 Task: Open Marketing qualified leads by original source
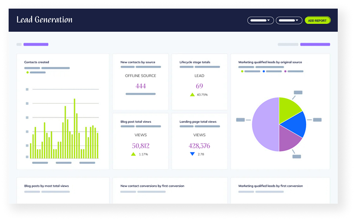(x=270, y=62)
